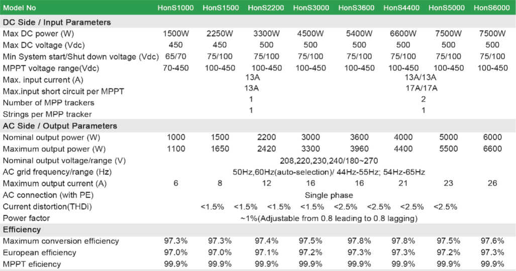Select the MPPT voltage range(Vdc) row label
The width and height of the screenshot is (516, 271).
[x=51, y=68]
